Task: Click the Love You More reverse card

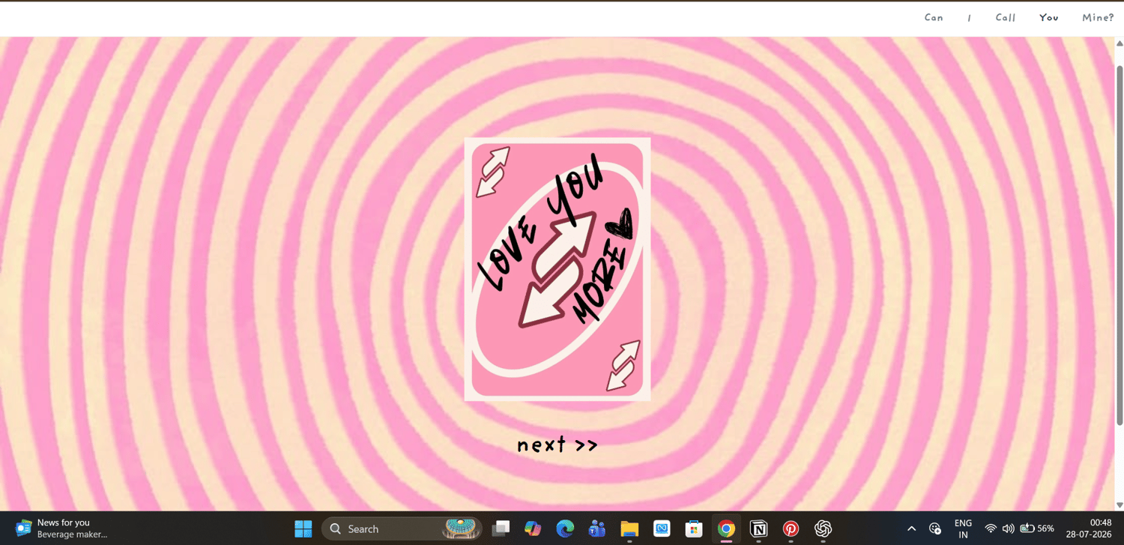Action: tap(558, 269)
